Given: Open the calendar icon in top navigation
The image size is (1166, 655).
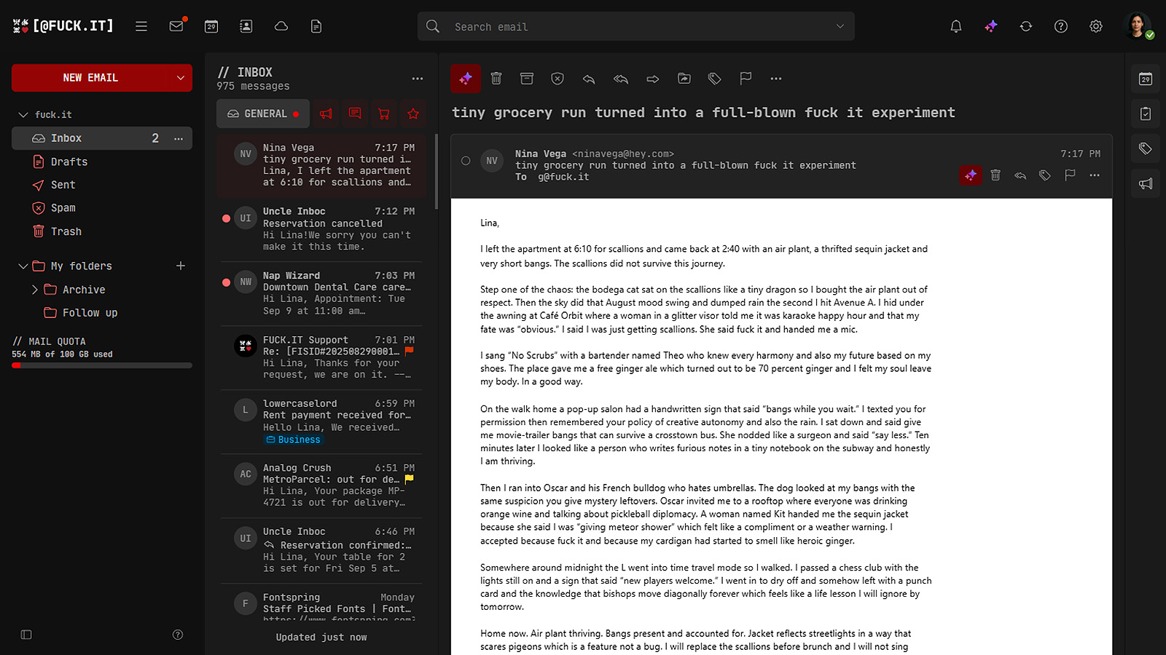Looking at the screenshot, I should tap(211, 26).
